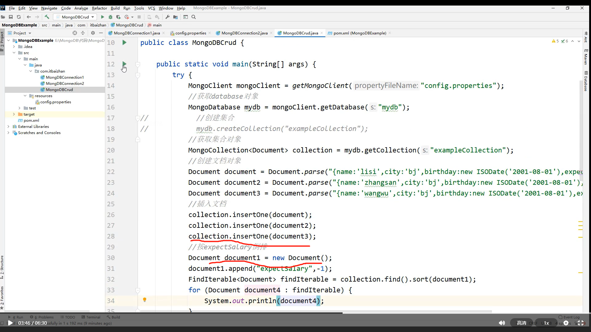Start debugging with the bug icon

(111, 17)
